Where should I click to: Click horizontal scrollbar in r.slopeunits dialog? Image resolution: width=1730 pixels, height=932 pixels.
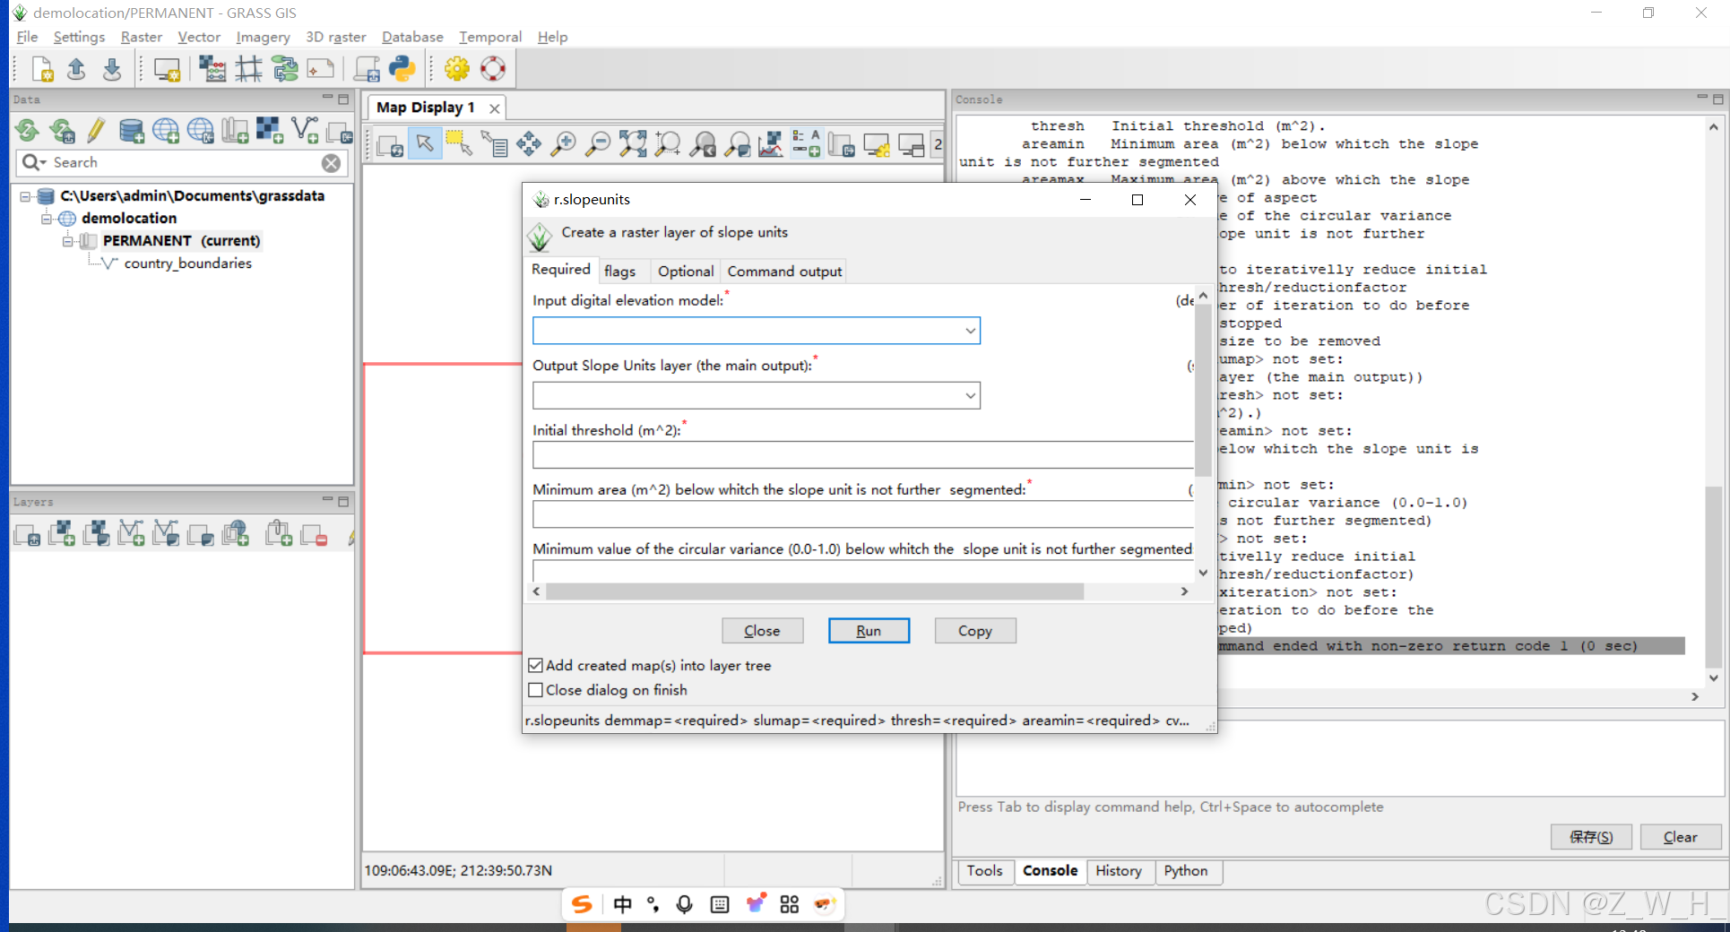(815, 591)
